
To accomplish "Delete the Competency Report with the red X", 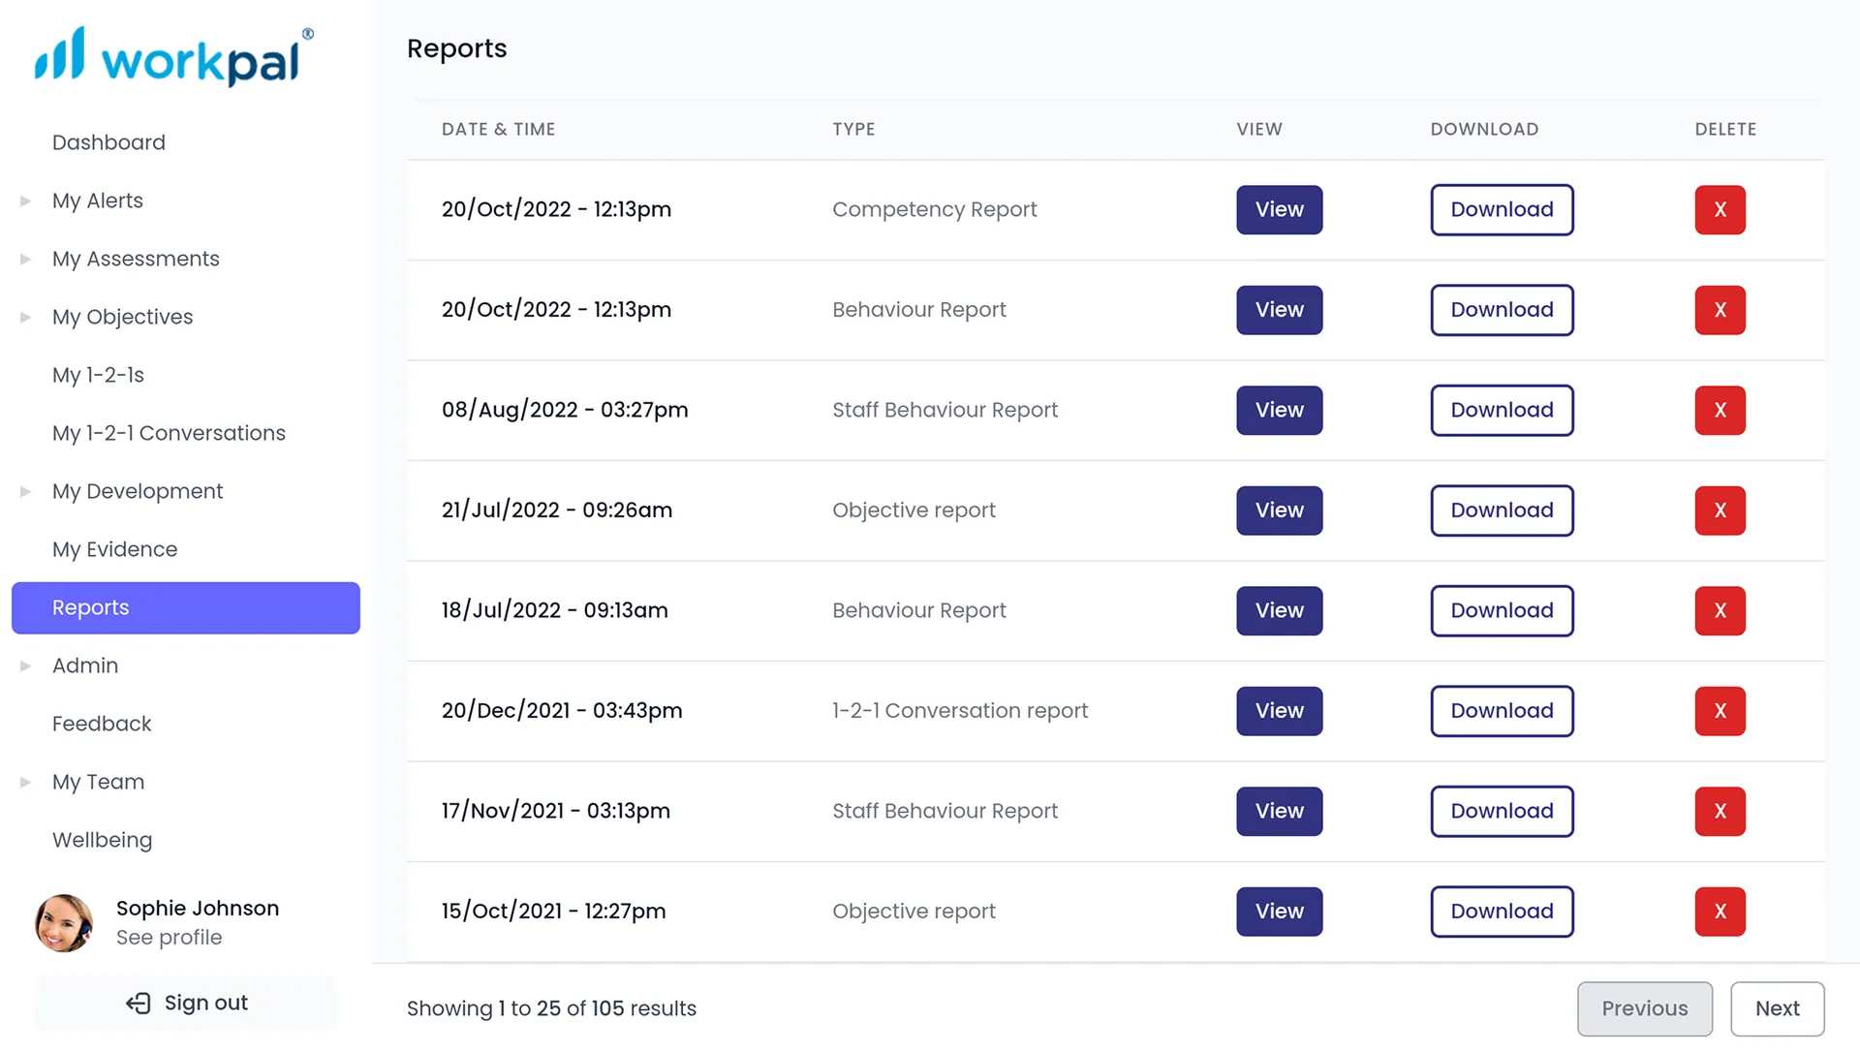I will (1719, 210).
